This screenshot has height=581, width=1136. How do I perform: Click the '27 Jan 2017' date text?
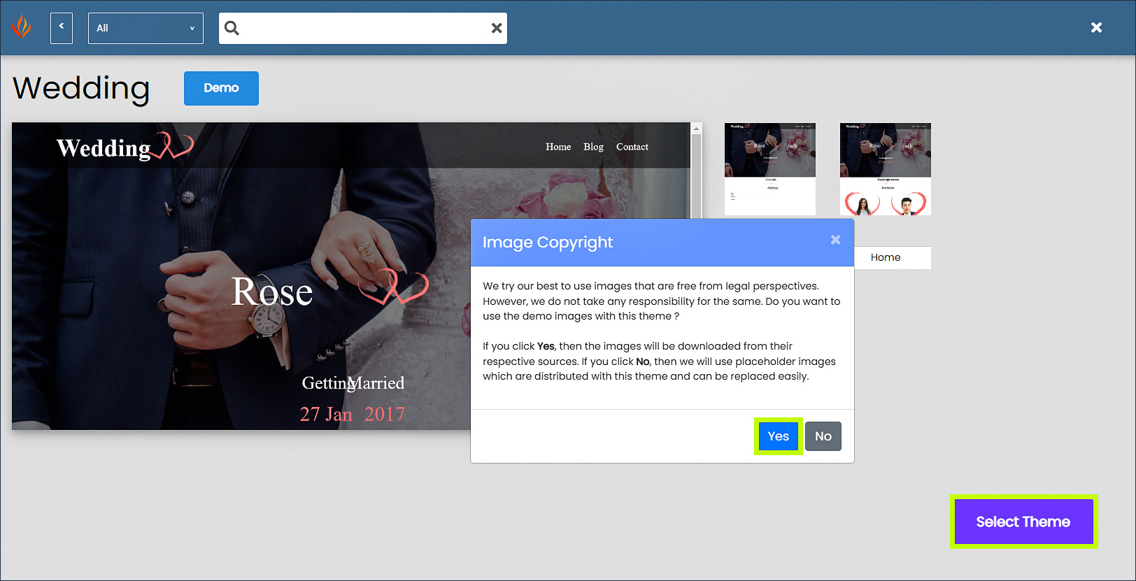pyautogui.click(x=353, y=414)
